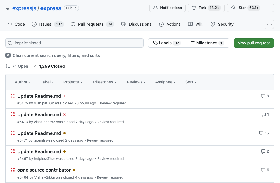Open the three-dot overflow menu
Image resolution: width=280 pixels, height=183 pixels.
[x=269, y=24]
